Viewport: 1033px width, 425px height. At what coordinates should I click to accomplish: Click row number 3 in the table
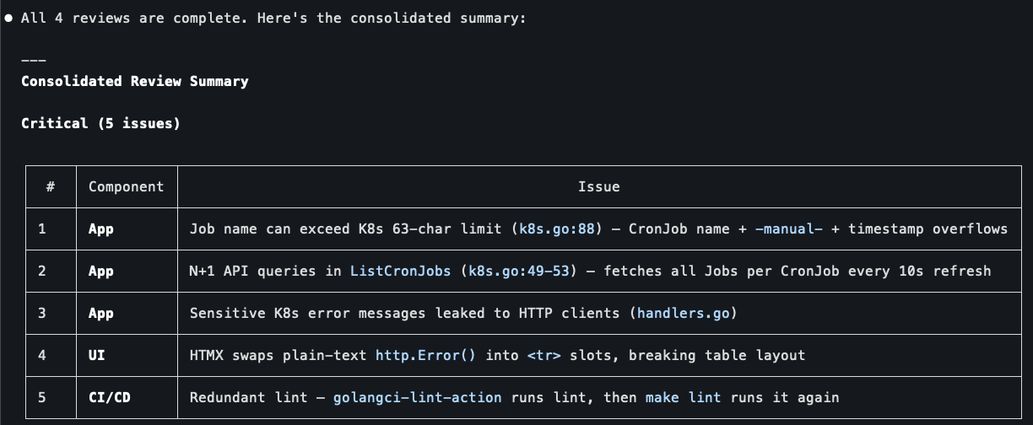tap(42, 313)
